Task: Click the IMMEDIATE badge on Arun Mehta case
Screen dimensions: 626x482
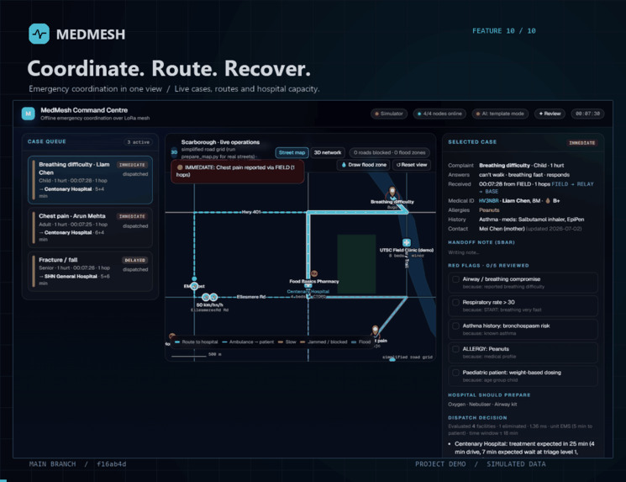Action: click(x=132, y=216)
